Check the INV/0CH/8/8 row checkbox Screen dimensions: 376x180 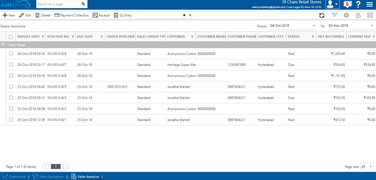pos(11,53)
